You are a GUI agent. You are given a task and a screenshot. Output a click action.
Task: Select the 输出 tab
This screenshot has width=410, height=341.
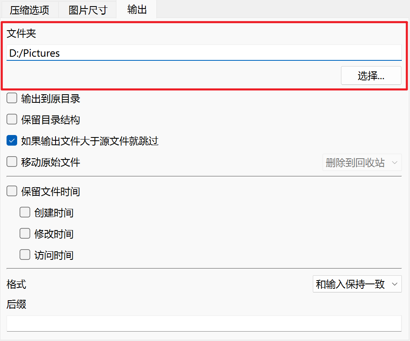[137, 9]
